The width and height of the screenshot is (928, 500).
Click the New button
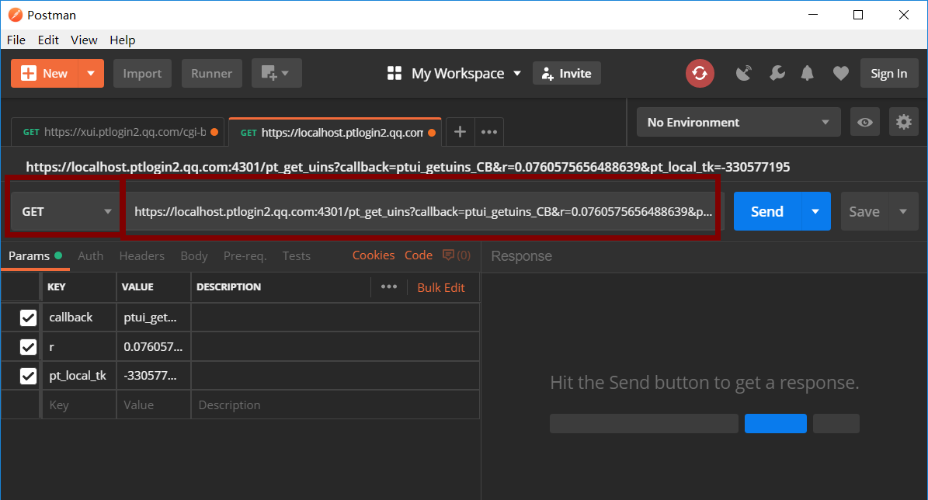coord(45,74)
